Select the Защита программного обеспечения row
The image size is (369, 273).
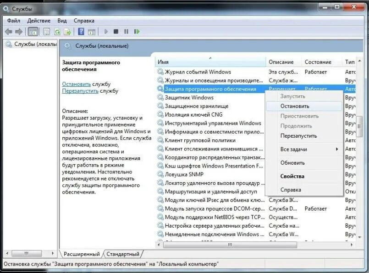[x=256, y=89]
